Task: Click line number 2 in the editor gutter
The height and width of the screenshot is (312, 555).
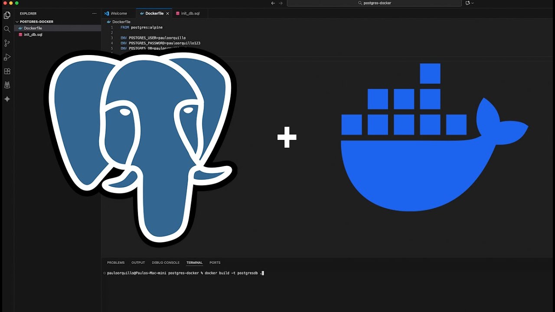Action: (x=111, y=32)
